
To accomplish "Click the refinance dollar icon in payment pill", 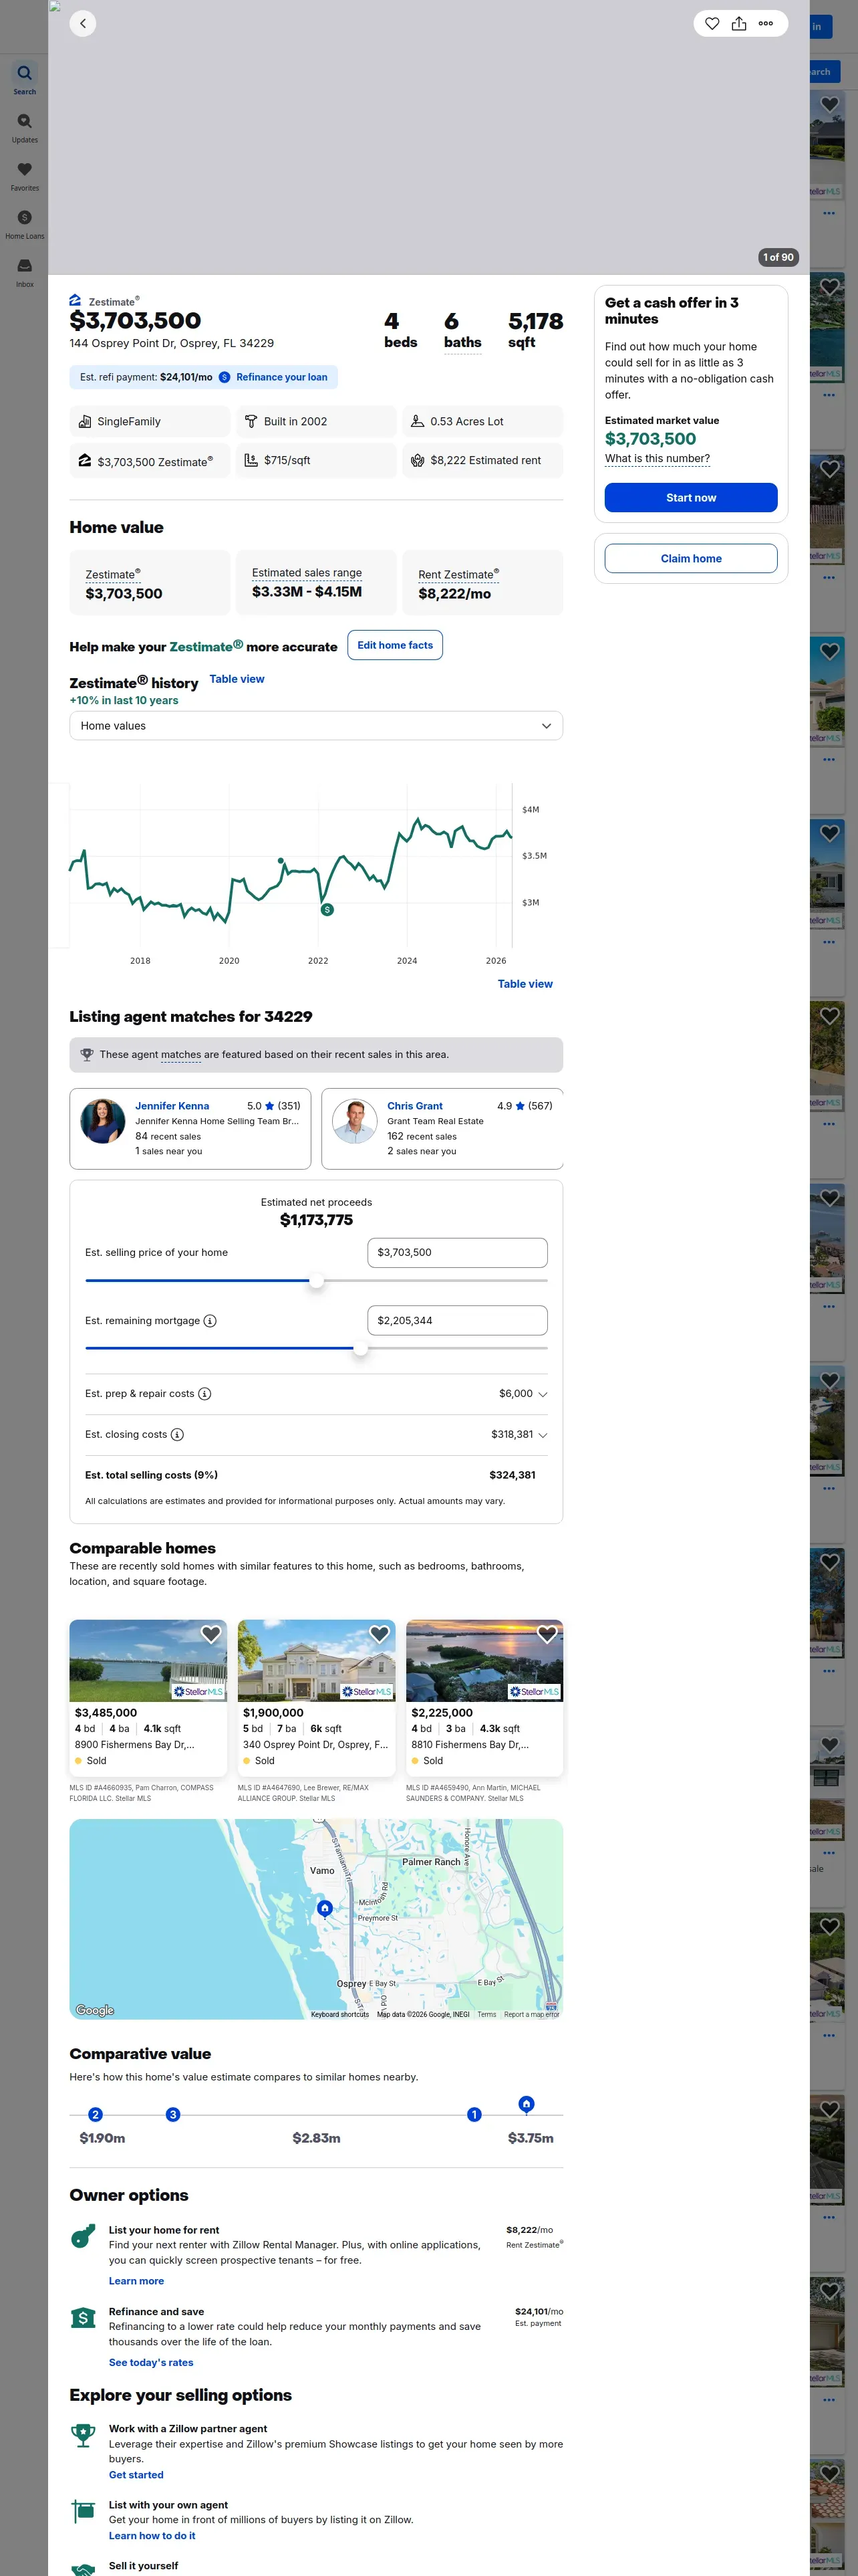I will 225,378.
